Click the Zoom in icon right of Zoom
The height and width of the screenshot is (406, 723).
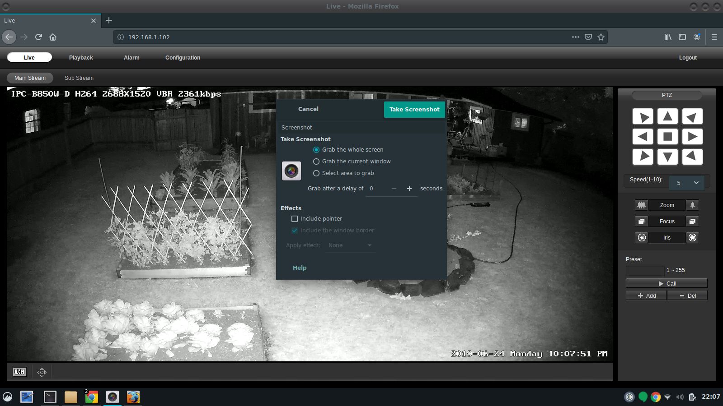coord(692,205)
